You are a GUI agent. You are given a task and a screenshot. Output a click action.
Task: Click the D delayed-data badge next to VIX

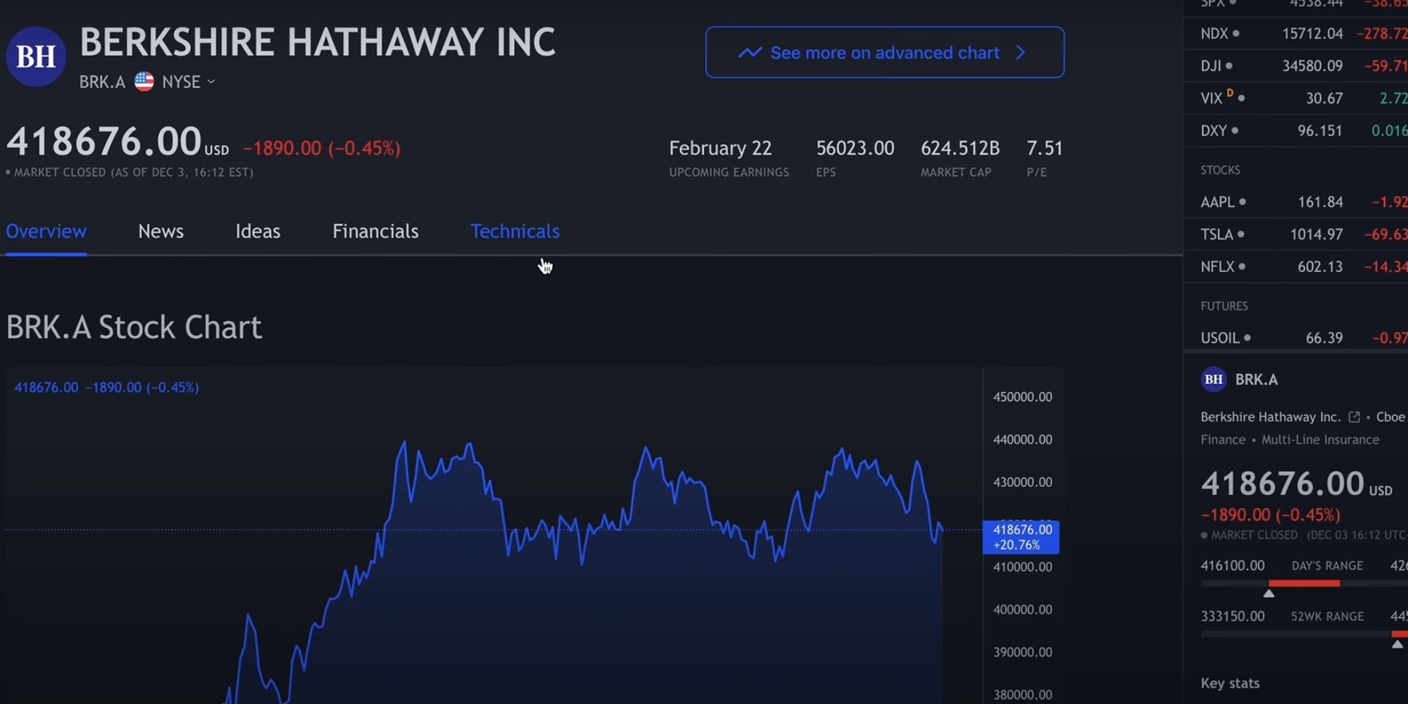1230,92
